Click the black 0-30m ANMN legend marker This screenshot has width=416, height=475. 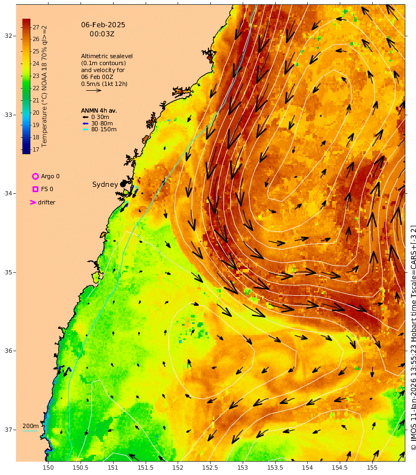click(86, 117)
